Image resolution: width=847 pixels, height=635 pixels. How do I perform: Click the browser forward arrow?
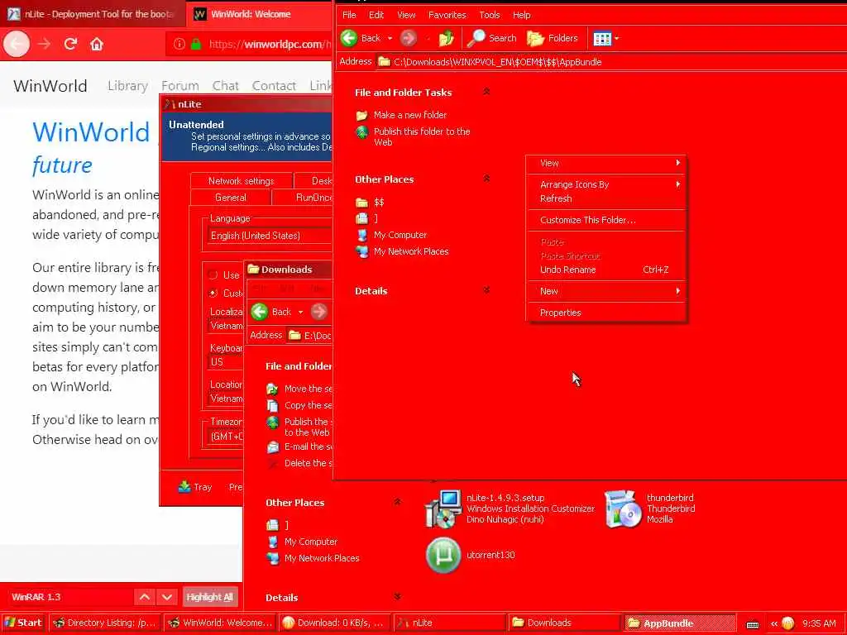point(44,44)
